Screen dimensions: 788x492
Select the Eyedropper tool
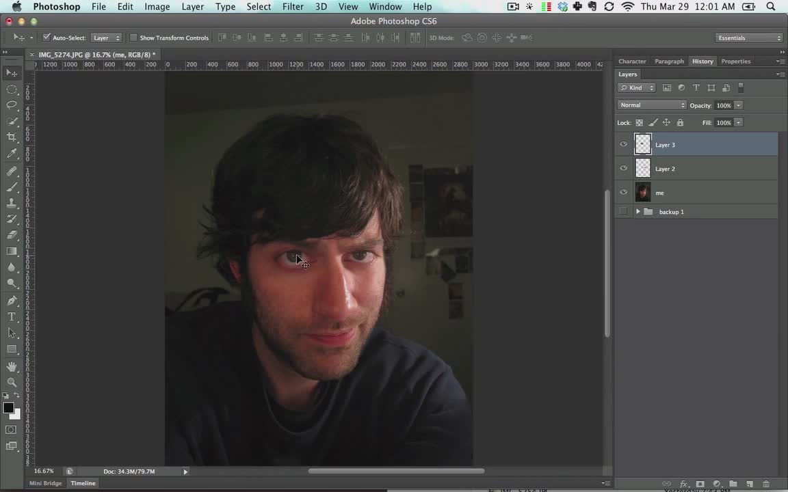click(x=12, y=154)
